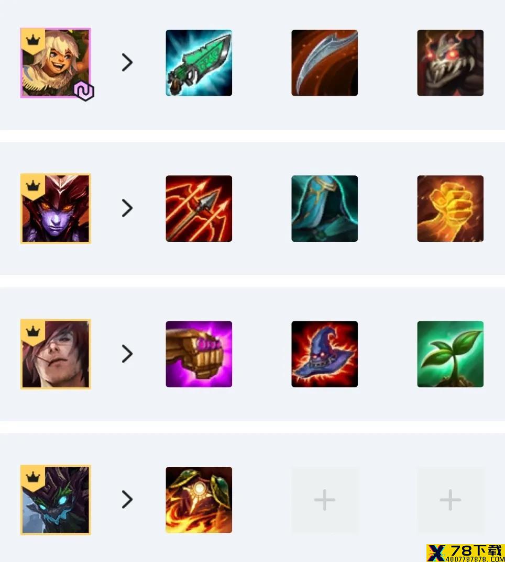This screenshot has height=562, width=505.
Task: Select the red-eyed demon mask item
Action: tap(450, 63)
